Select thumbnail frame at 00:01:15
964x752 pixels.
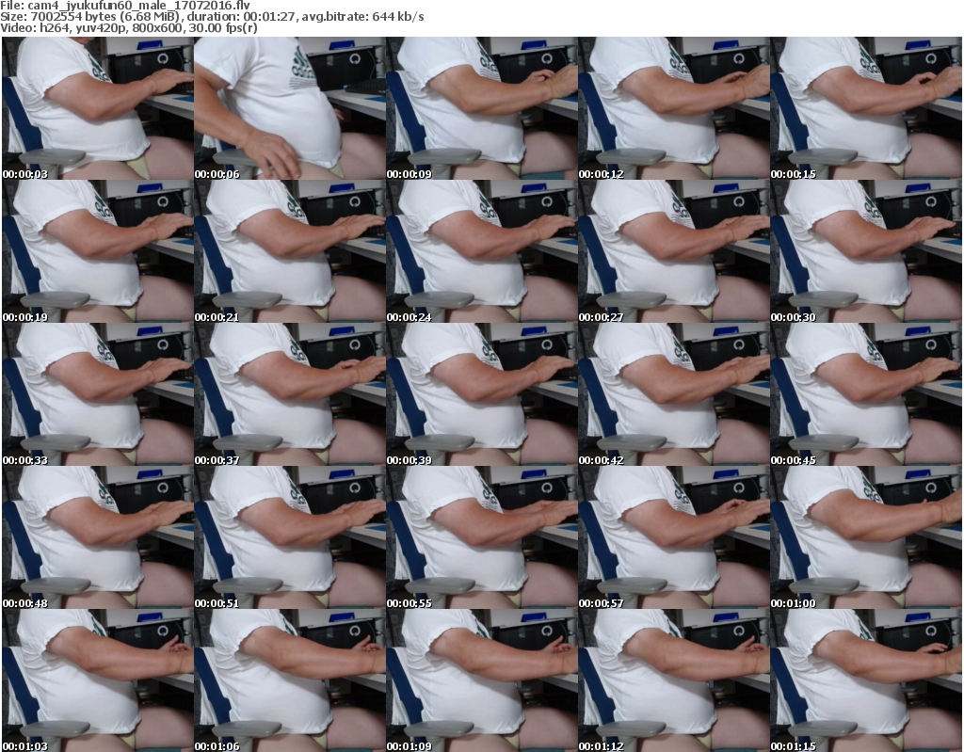[866, 680]
